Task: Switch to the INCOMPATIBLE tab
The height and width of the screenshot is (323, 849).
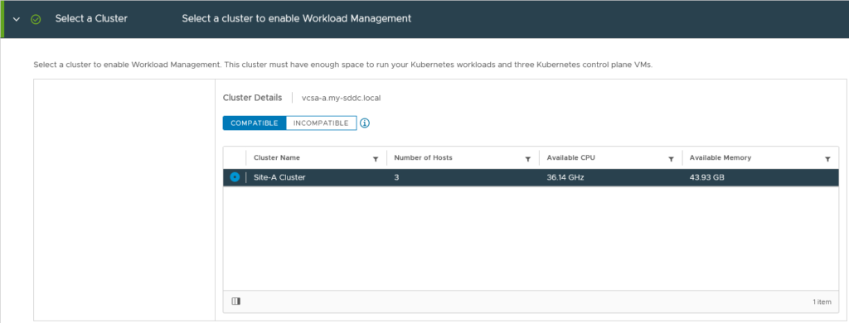Action: pyautogui.click(x=321, y=123)
